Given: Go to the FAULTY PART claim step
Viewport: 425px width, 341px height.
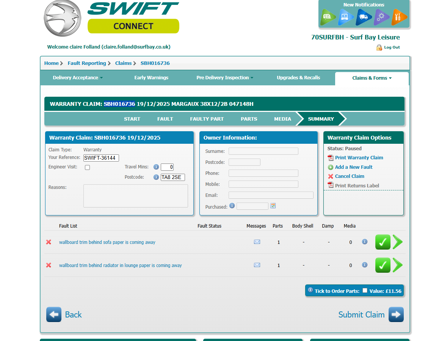Looking at the screenshot, I should click(x=207, y=119).
